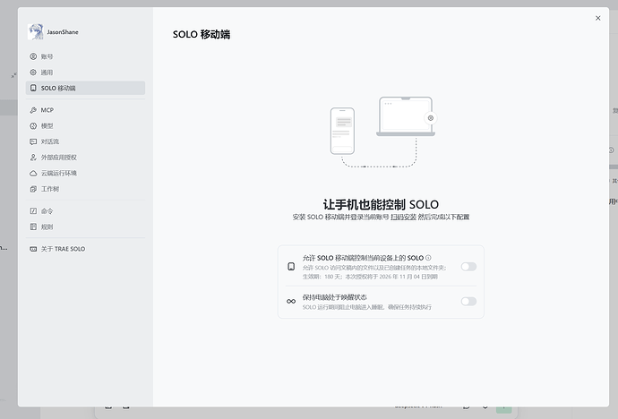Open 命令 settings
Image resolution: width=618 pixels, height=419 pixels.
[x=85, y=210]
